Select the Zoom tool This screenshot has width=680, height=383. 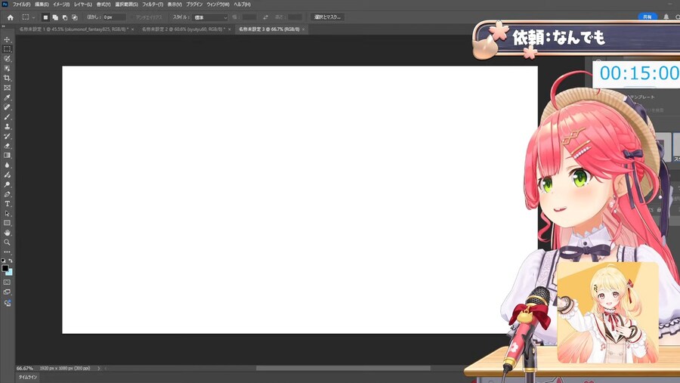[x=7, y=242]
